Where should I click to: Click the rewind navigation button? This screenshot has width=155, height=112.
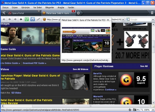tap(4, 19)
